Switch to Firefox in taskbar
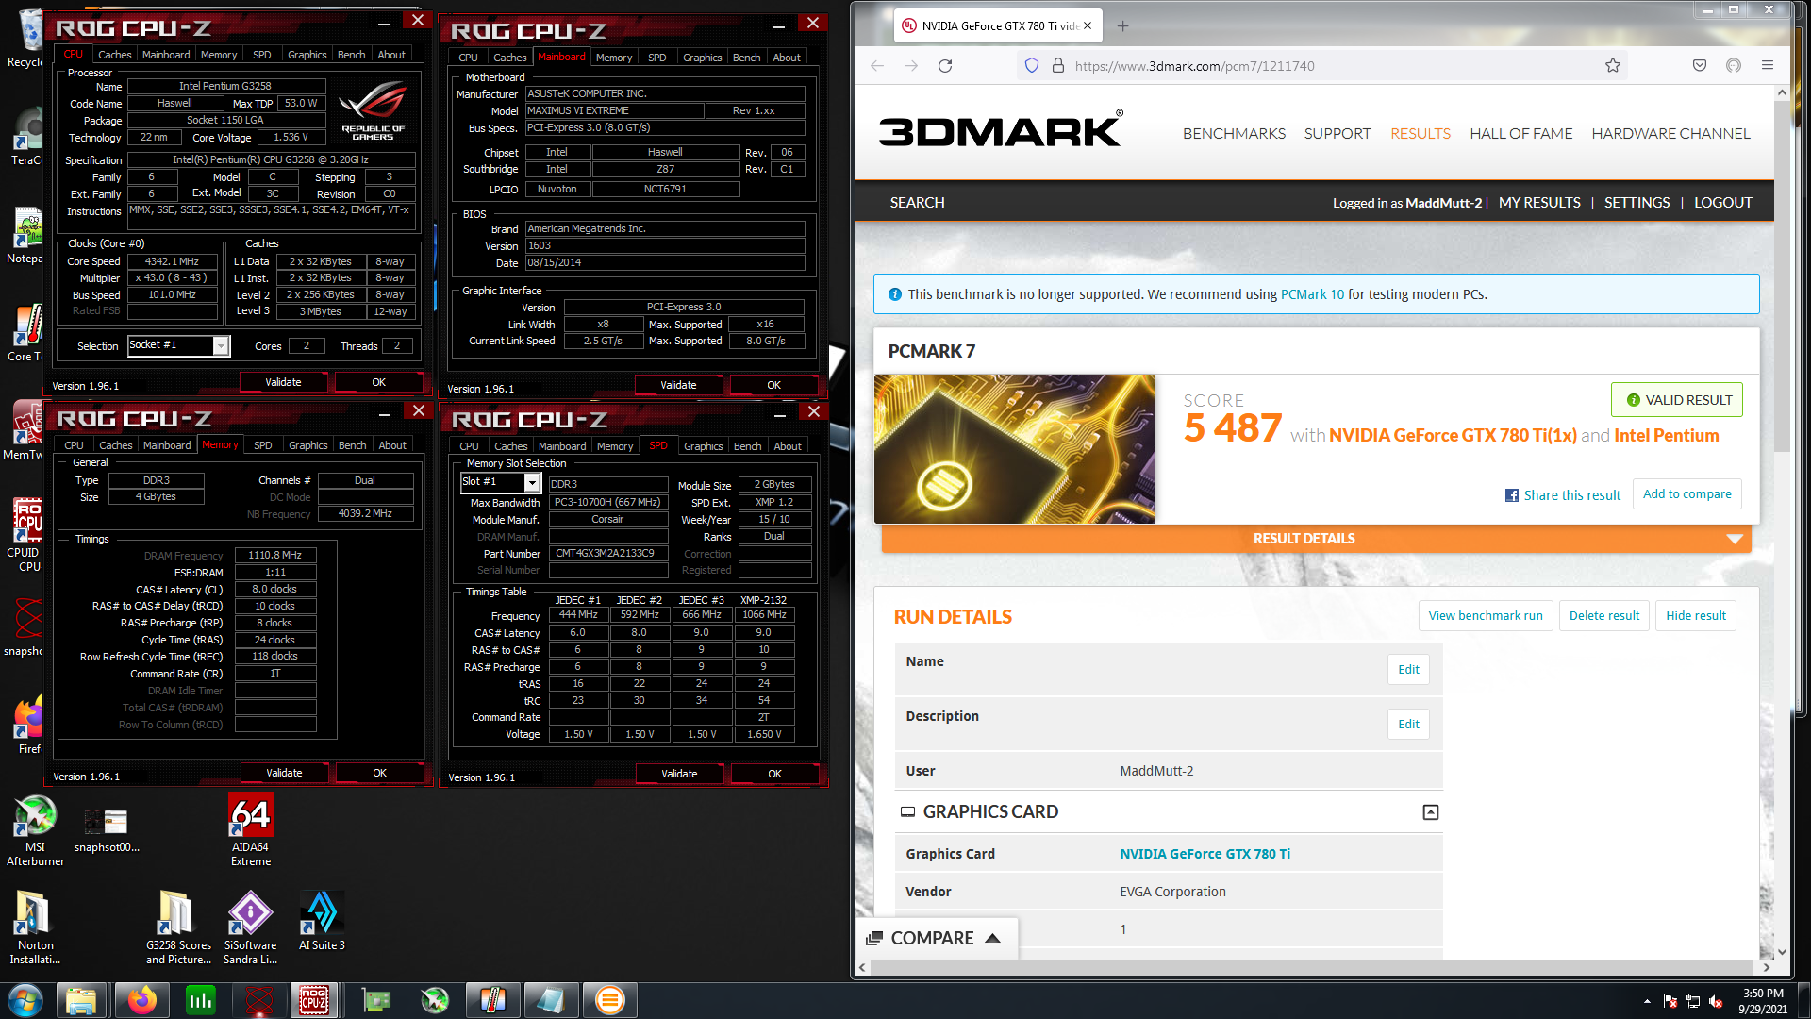 pos(141,1000)
